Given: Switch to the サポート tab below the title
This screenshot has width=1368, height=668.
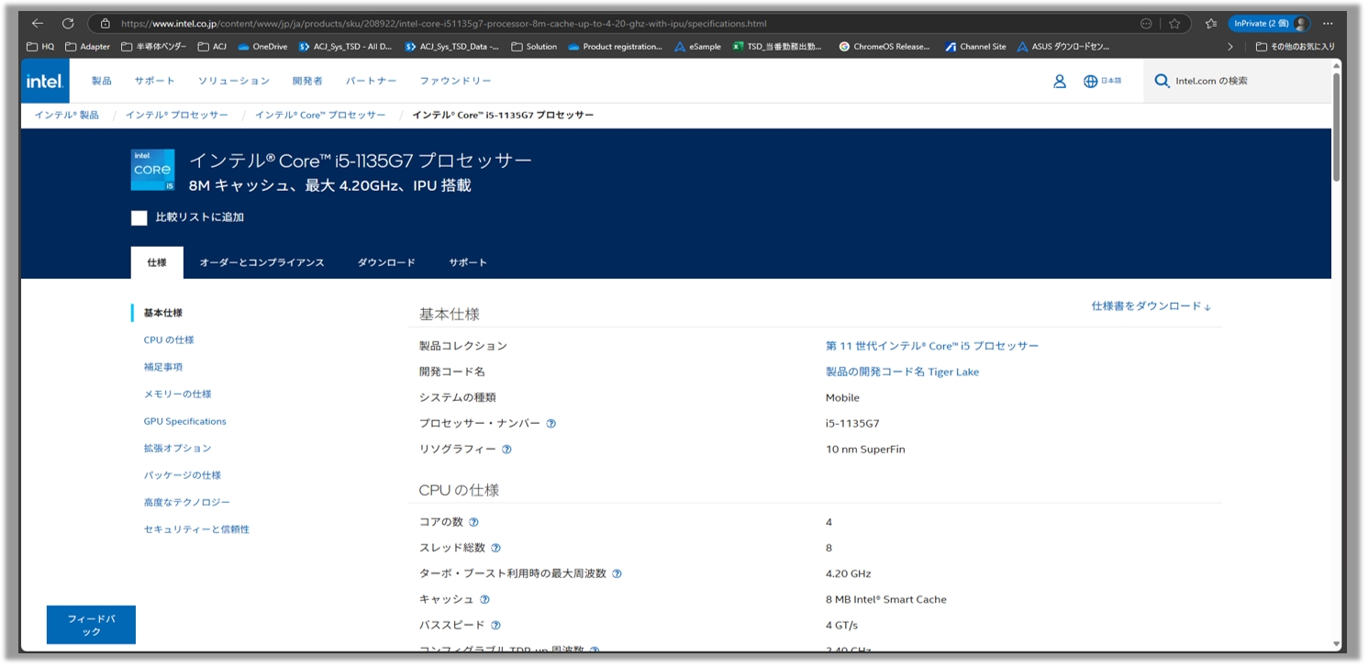Looking at the screenshot, I should pyautogui.click(x=468, y=262).
